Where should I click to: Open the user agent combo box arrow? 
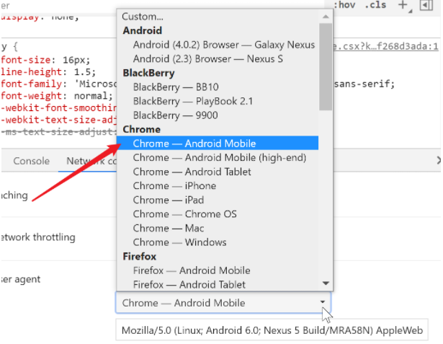pos(322,303)
